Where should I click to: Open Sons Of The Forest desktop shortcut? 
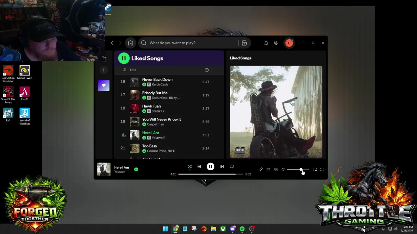click(8, 95)
